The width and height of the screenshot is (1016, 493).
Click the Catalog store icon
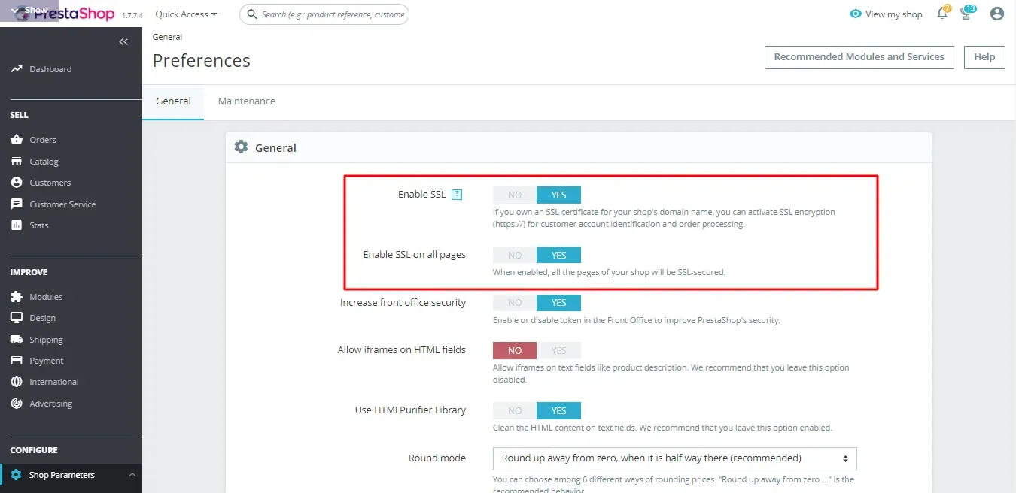17,162
